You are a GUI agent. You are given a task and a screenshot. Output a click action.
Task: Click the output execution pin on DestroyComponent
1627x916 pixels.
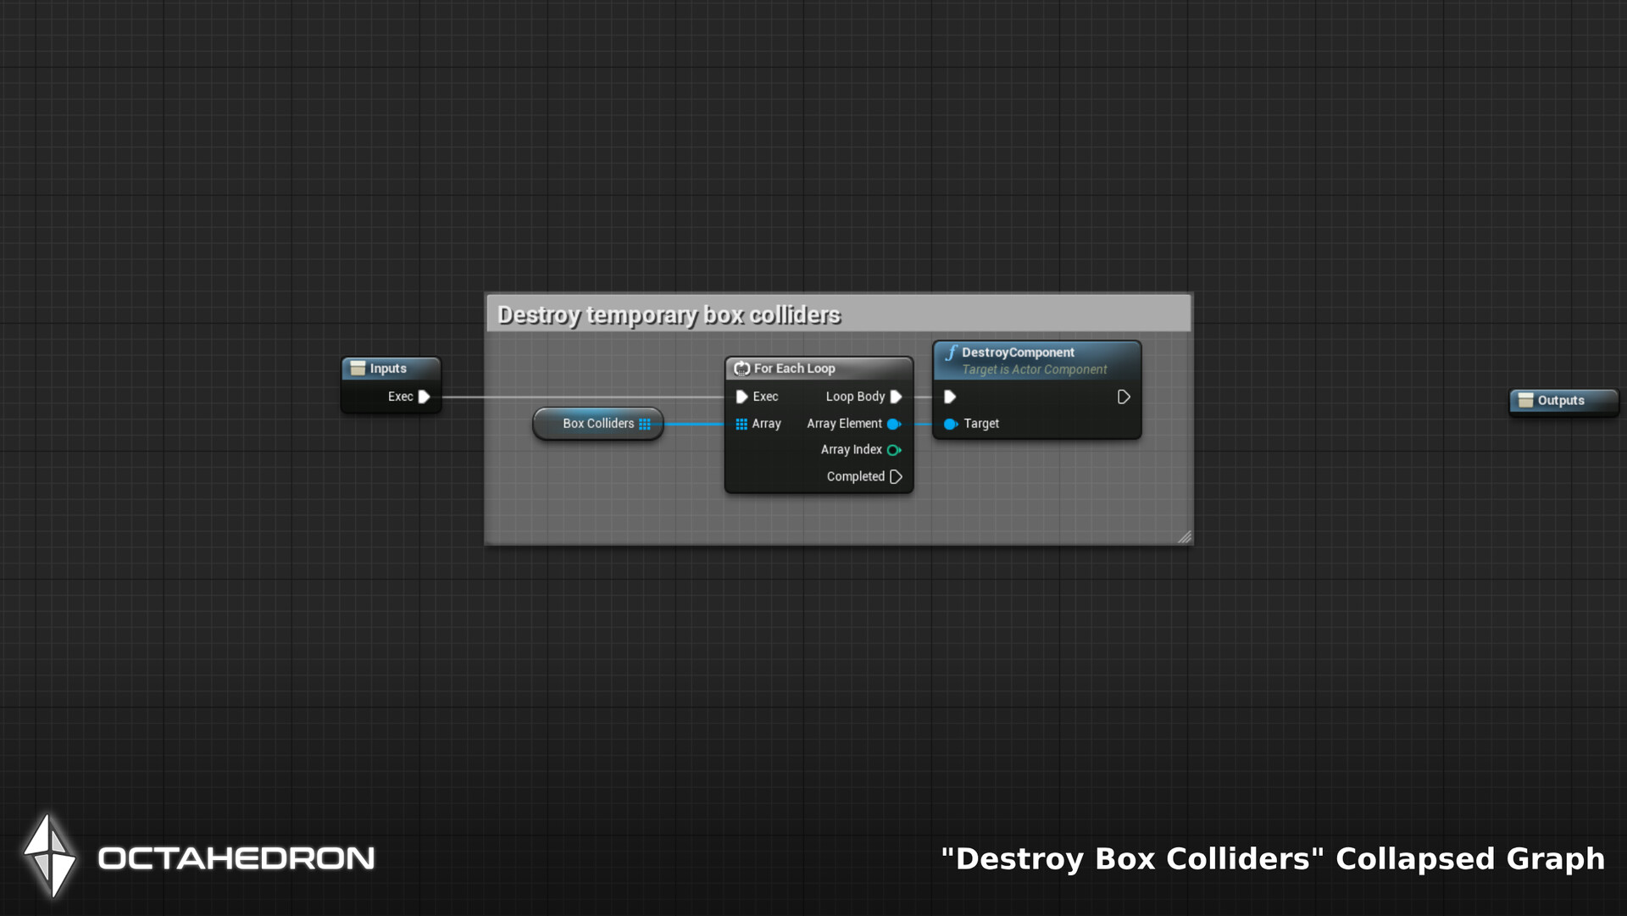(1124, 396)
